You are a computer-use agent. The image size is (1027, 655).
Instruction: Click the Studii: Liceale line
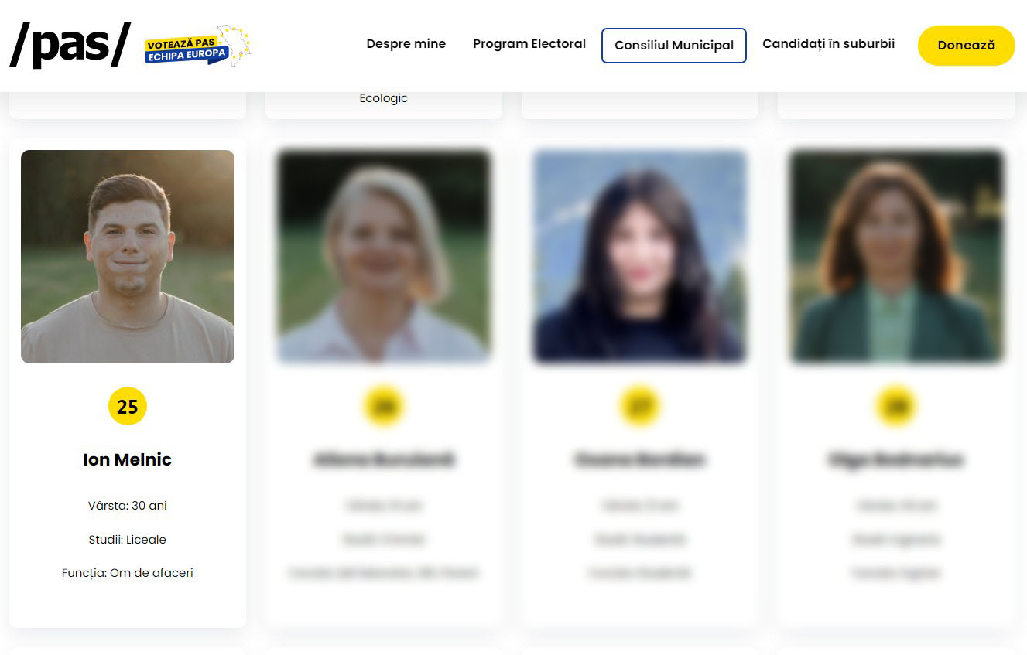click(x=128, y=540)
